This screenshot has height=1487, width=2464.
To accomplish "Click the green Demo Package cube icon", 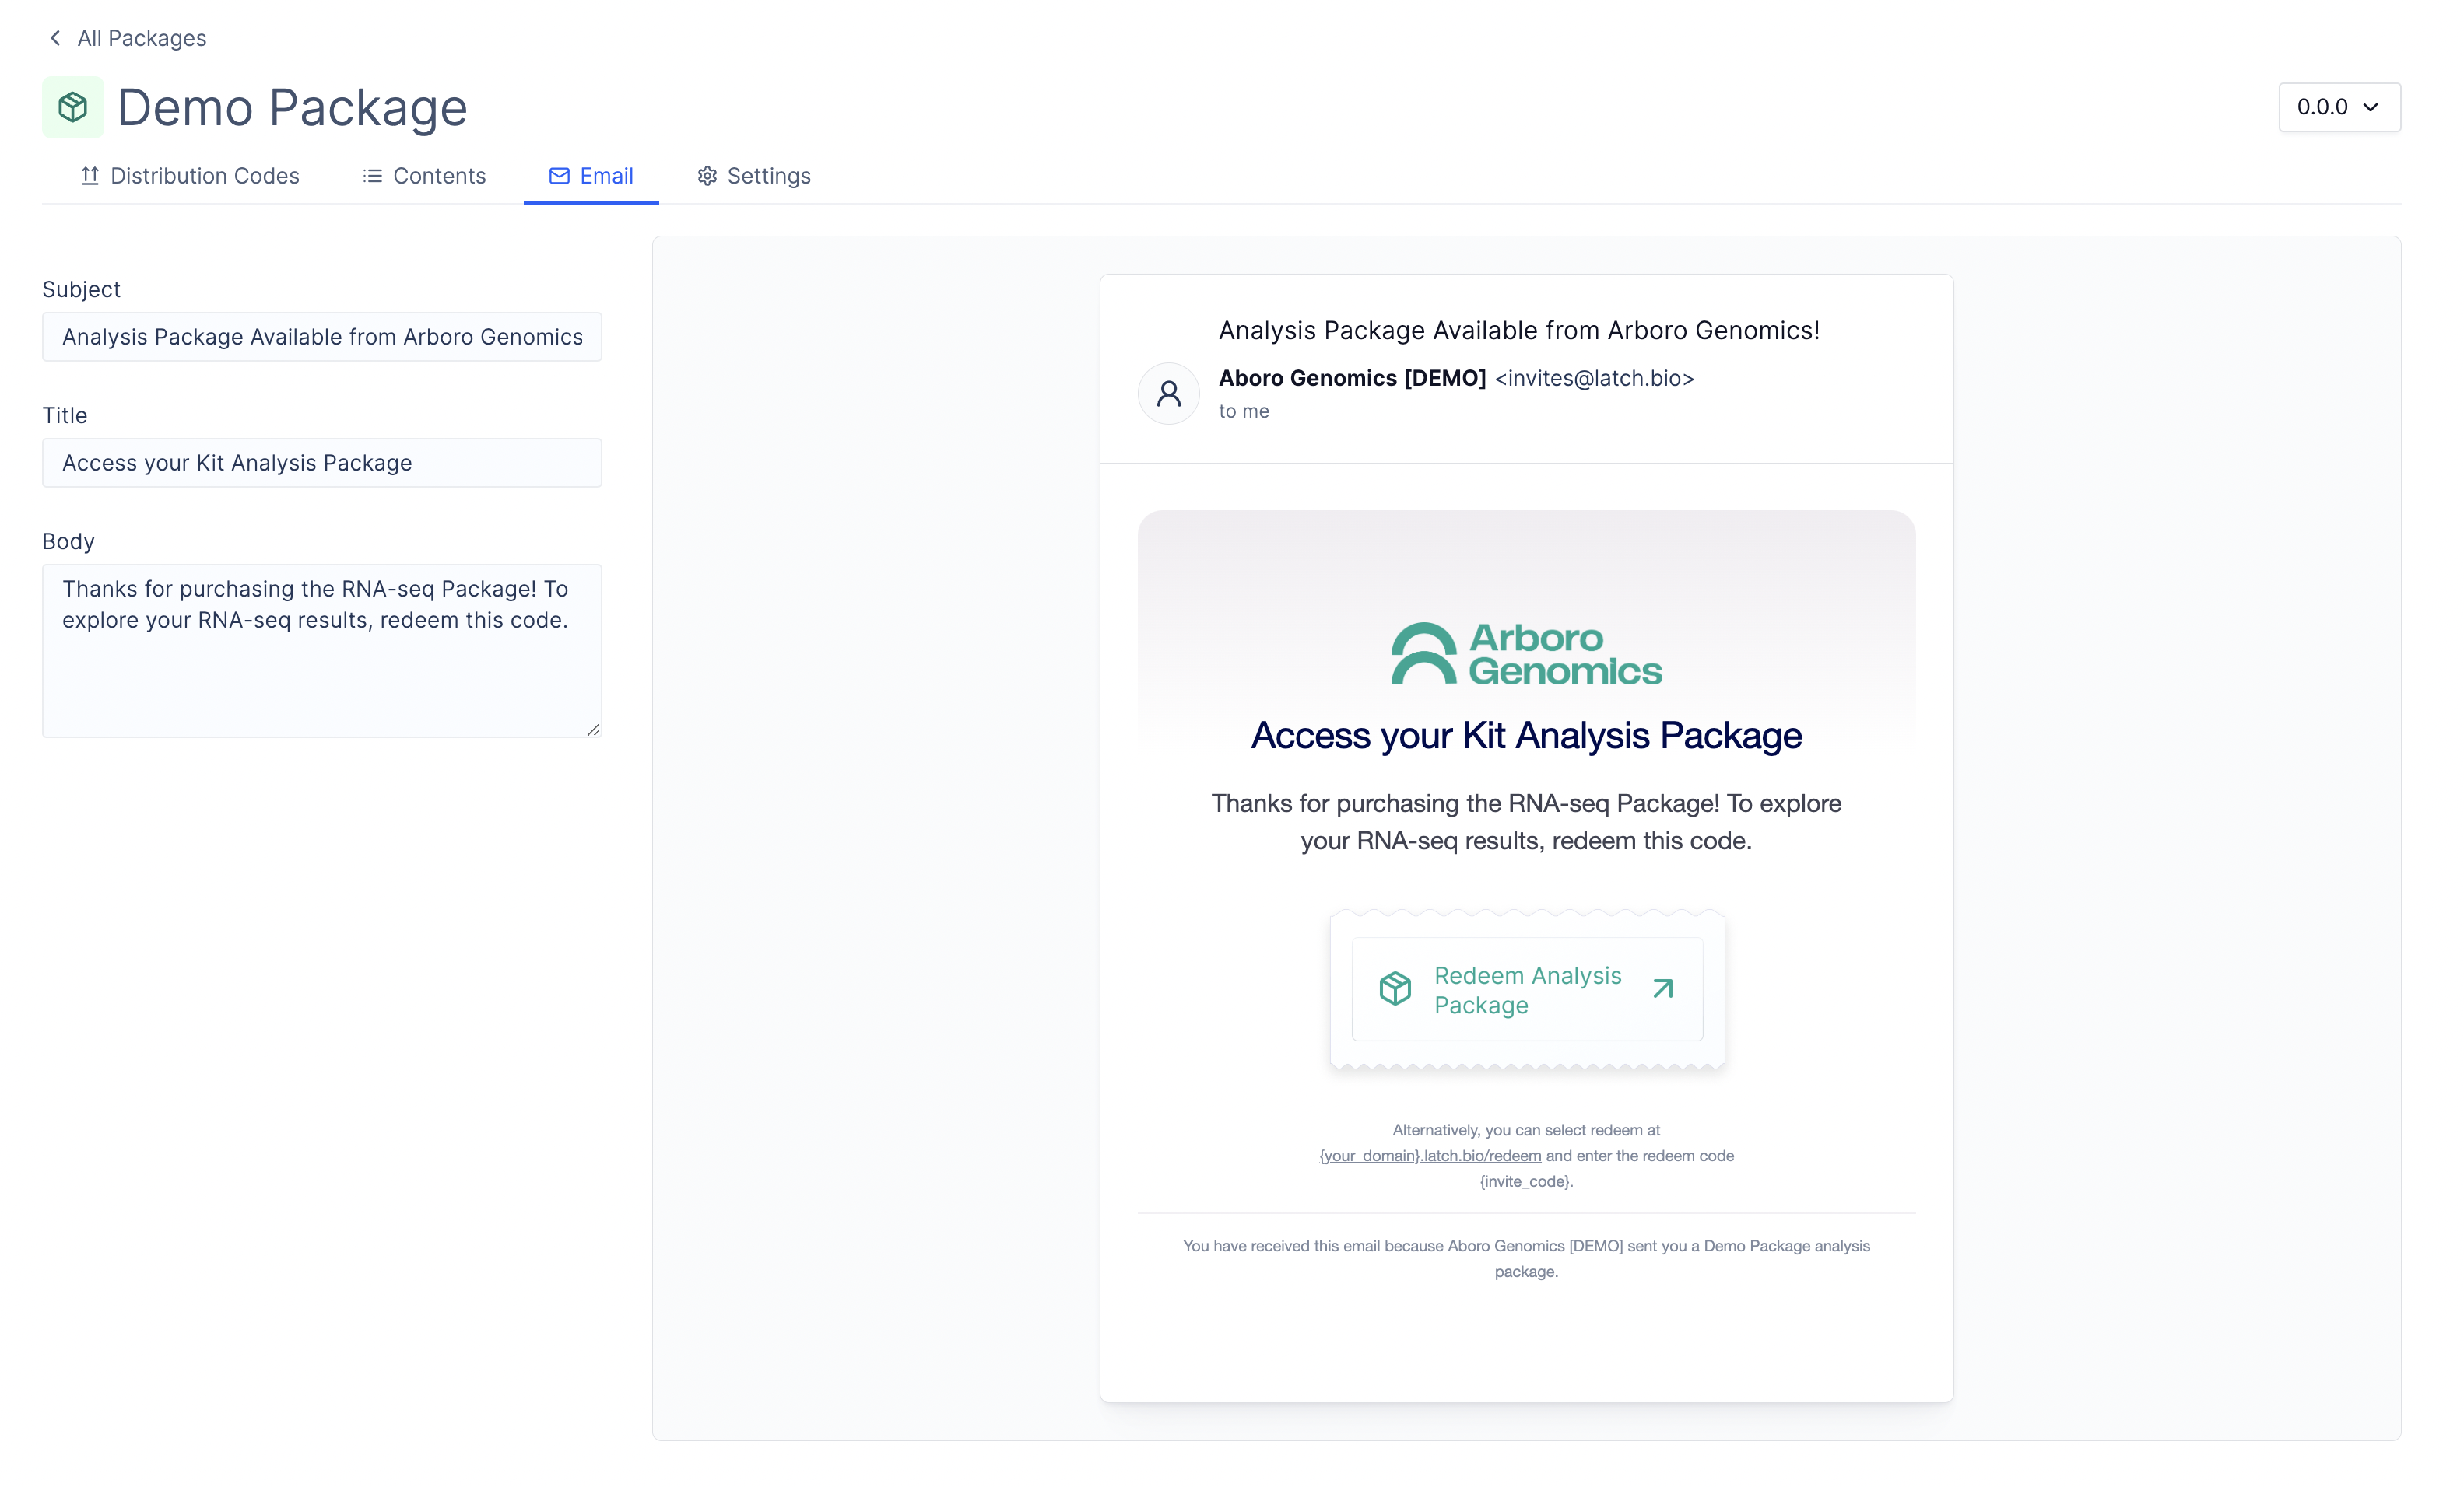I will [x=73, y=107].
